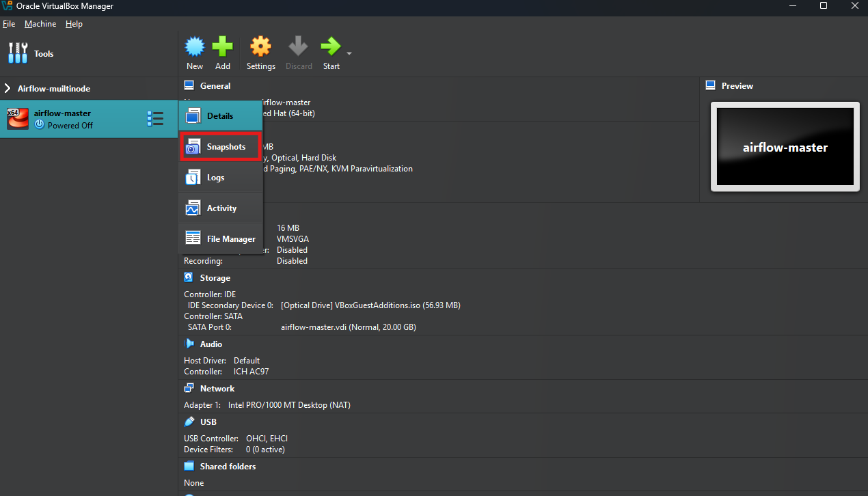This screenshot has width=868, height=496.
Task: Click the Network section icon
Action: (189, 388)
